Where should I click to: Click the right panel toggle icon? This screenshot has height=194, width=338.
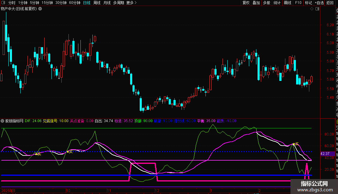point(317,9)
